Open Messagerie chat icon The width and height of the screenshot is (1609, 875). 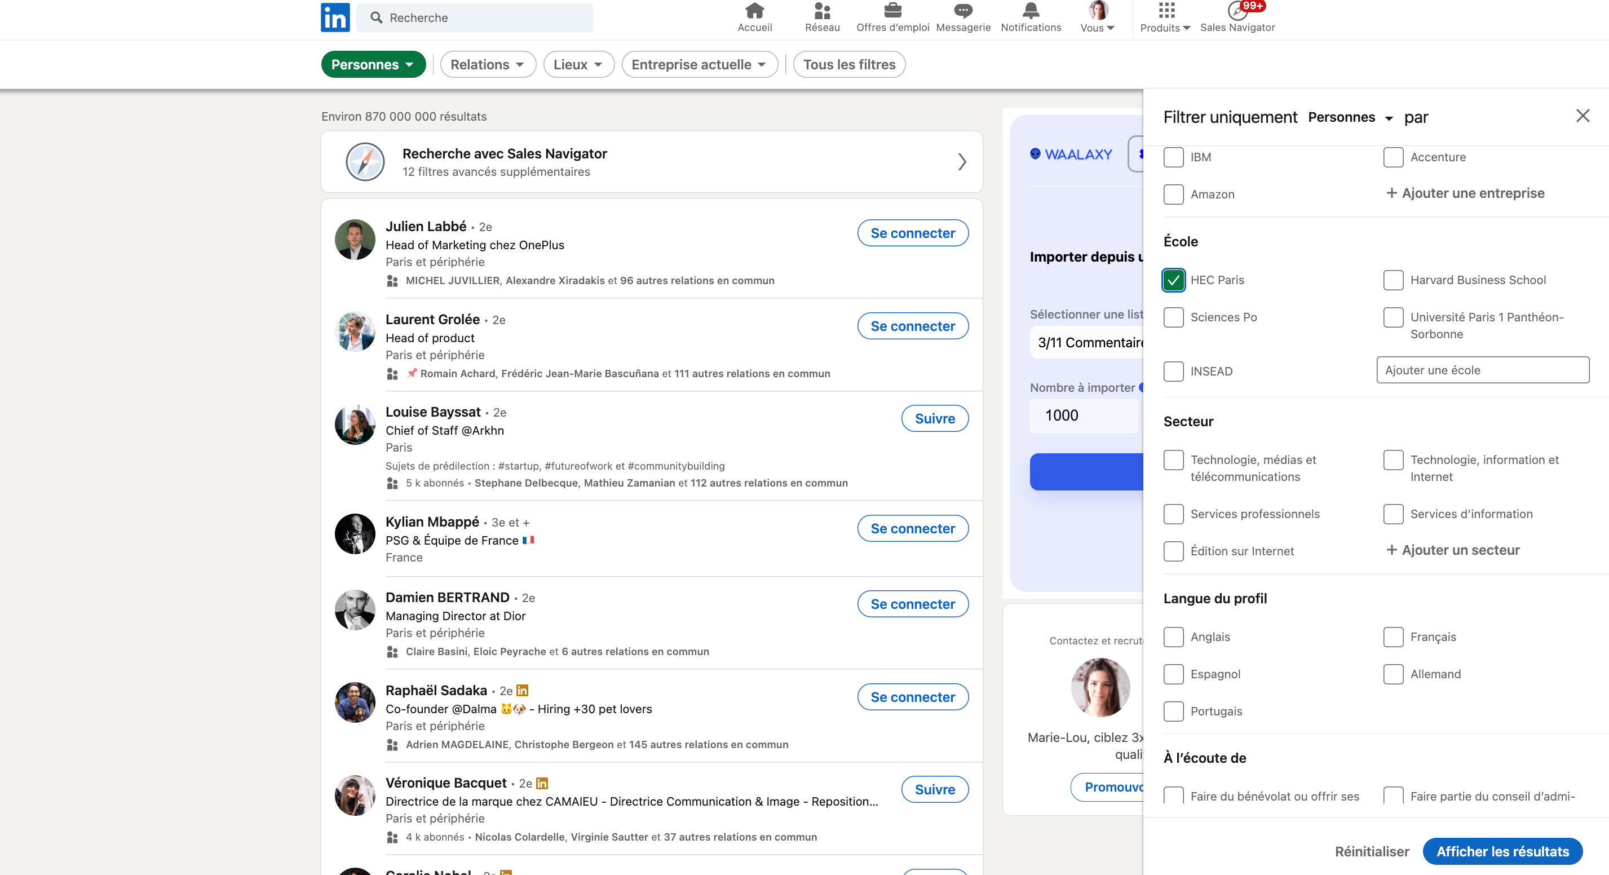(963, 11)
